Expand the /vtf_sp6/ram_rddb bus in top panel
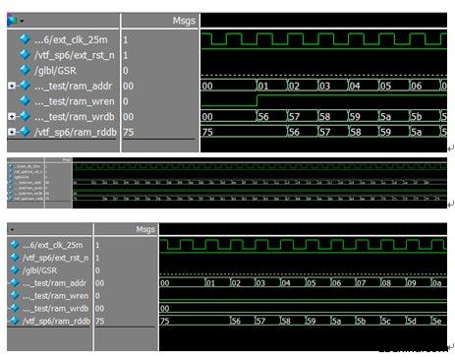Image resolution: width=455 pixels, height=361 pixels. point(12,132)
